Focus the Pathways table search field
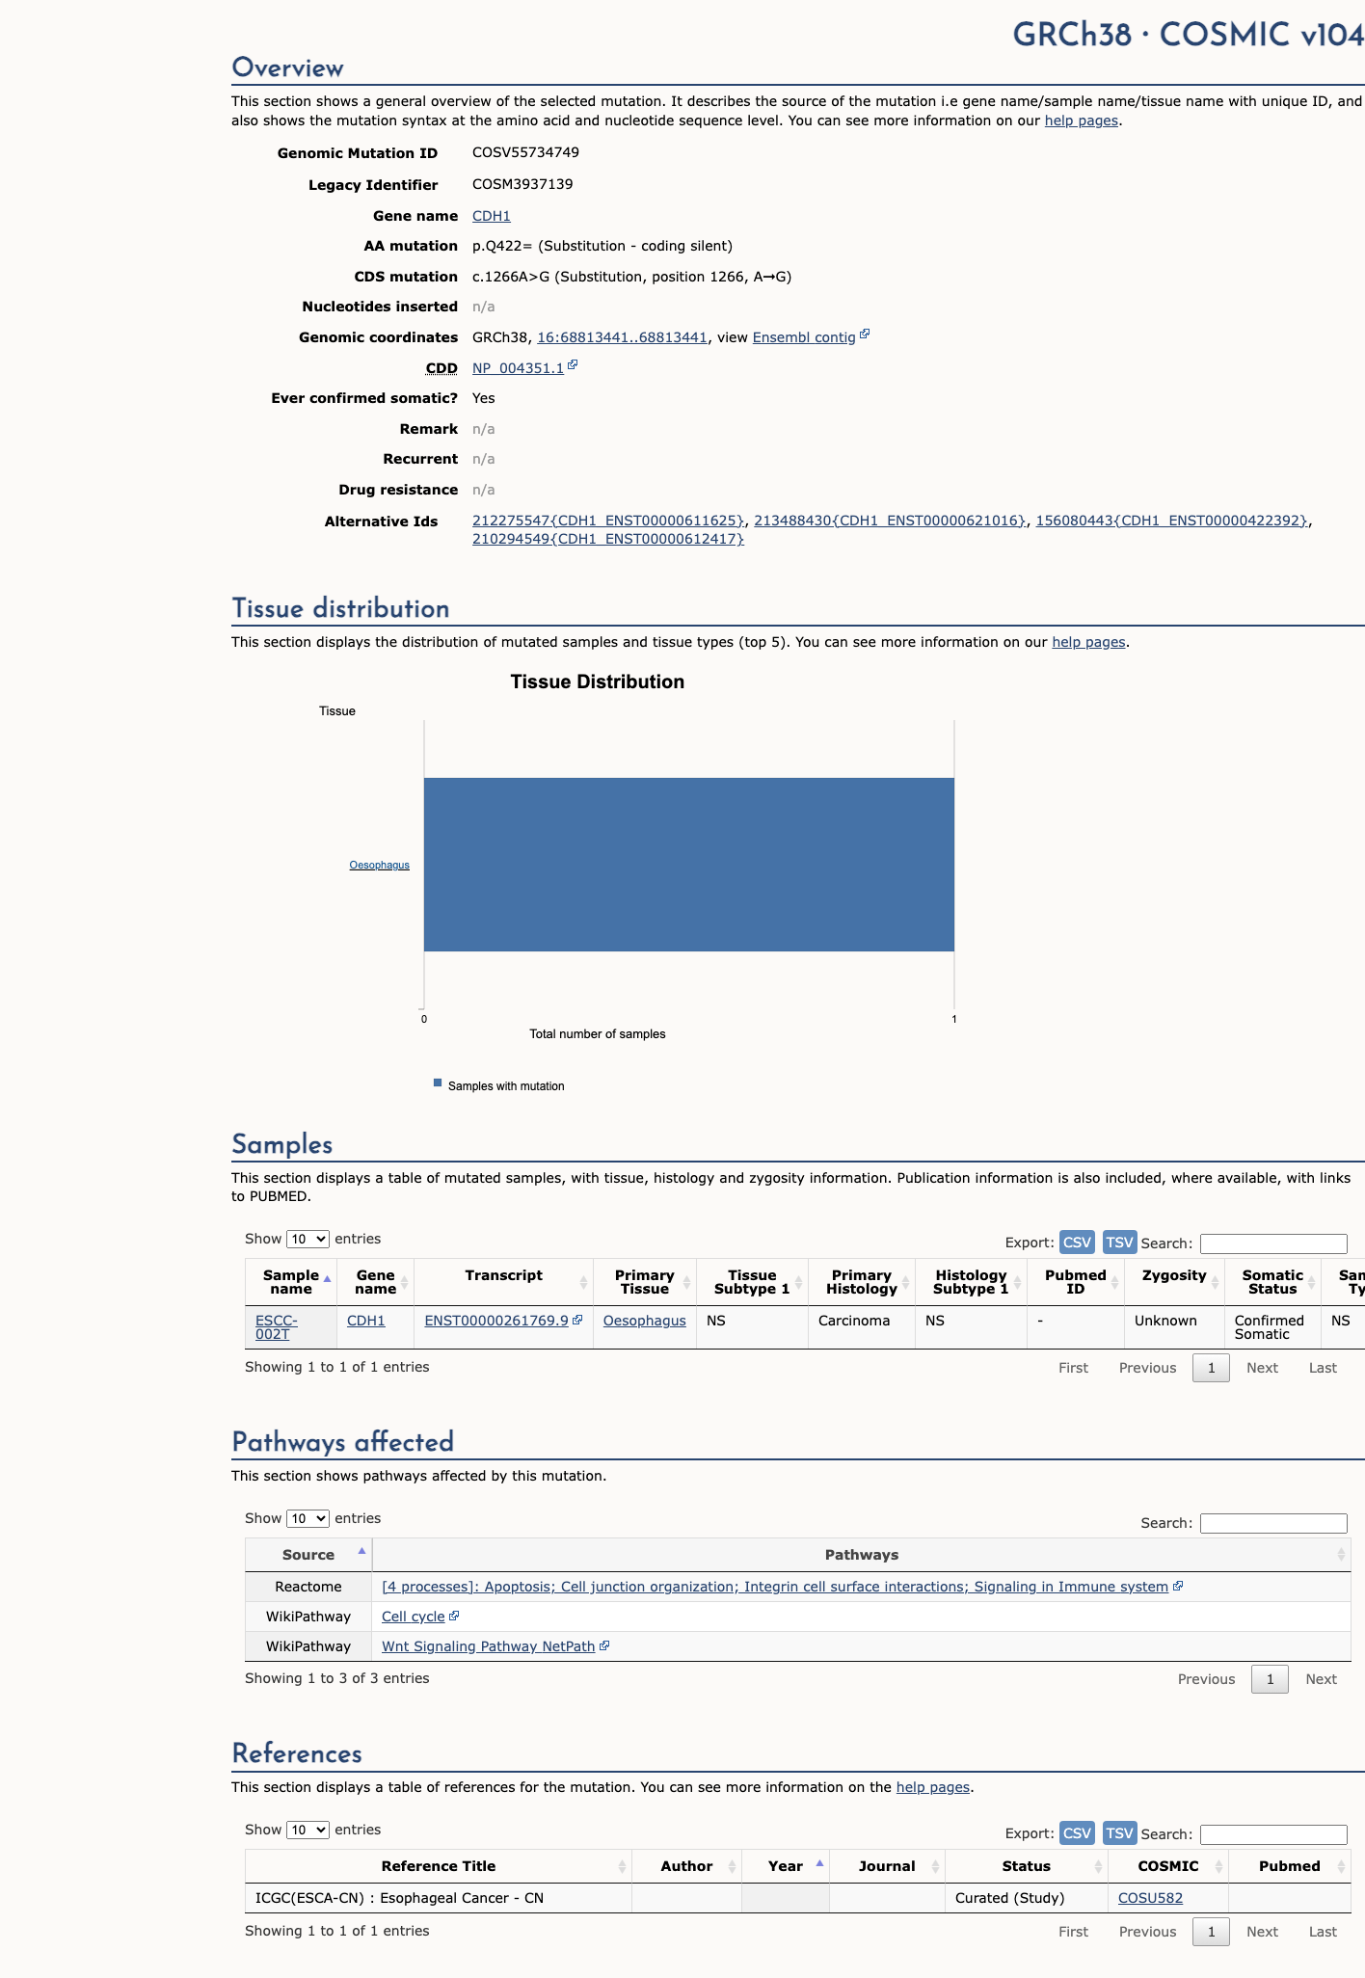Screen dimensions: 1365x1978 1273,1523
